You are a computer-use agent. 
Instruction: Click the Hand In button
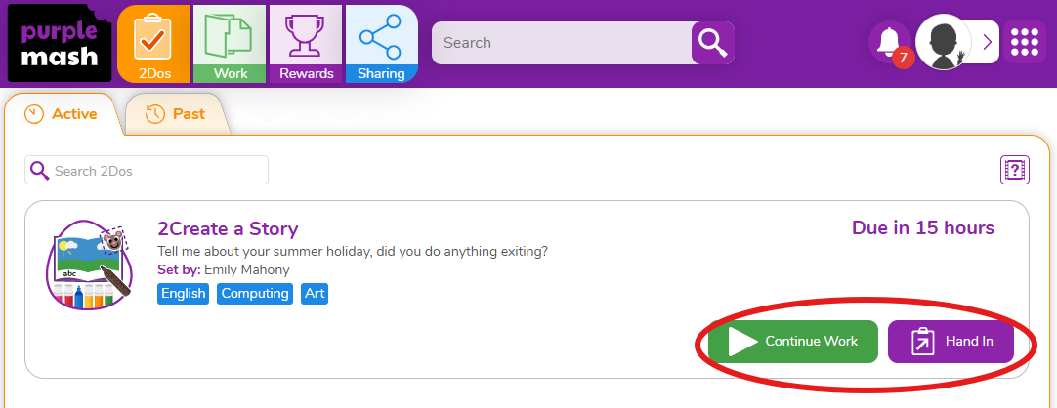[951, 342]
